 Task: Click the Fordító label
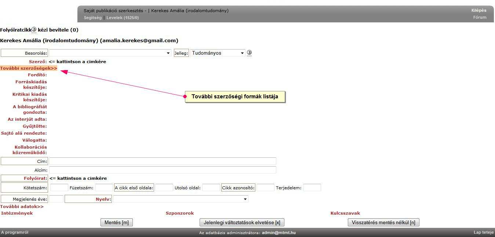(37, 75)
